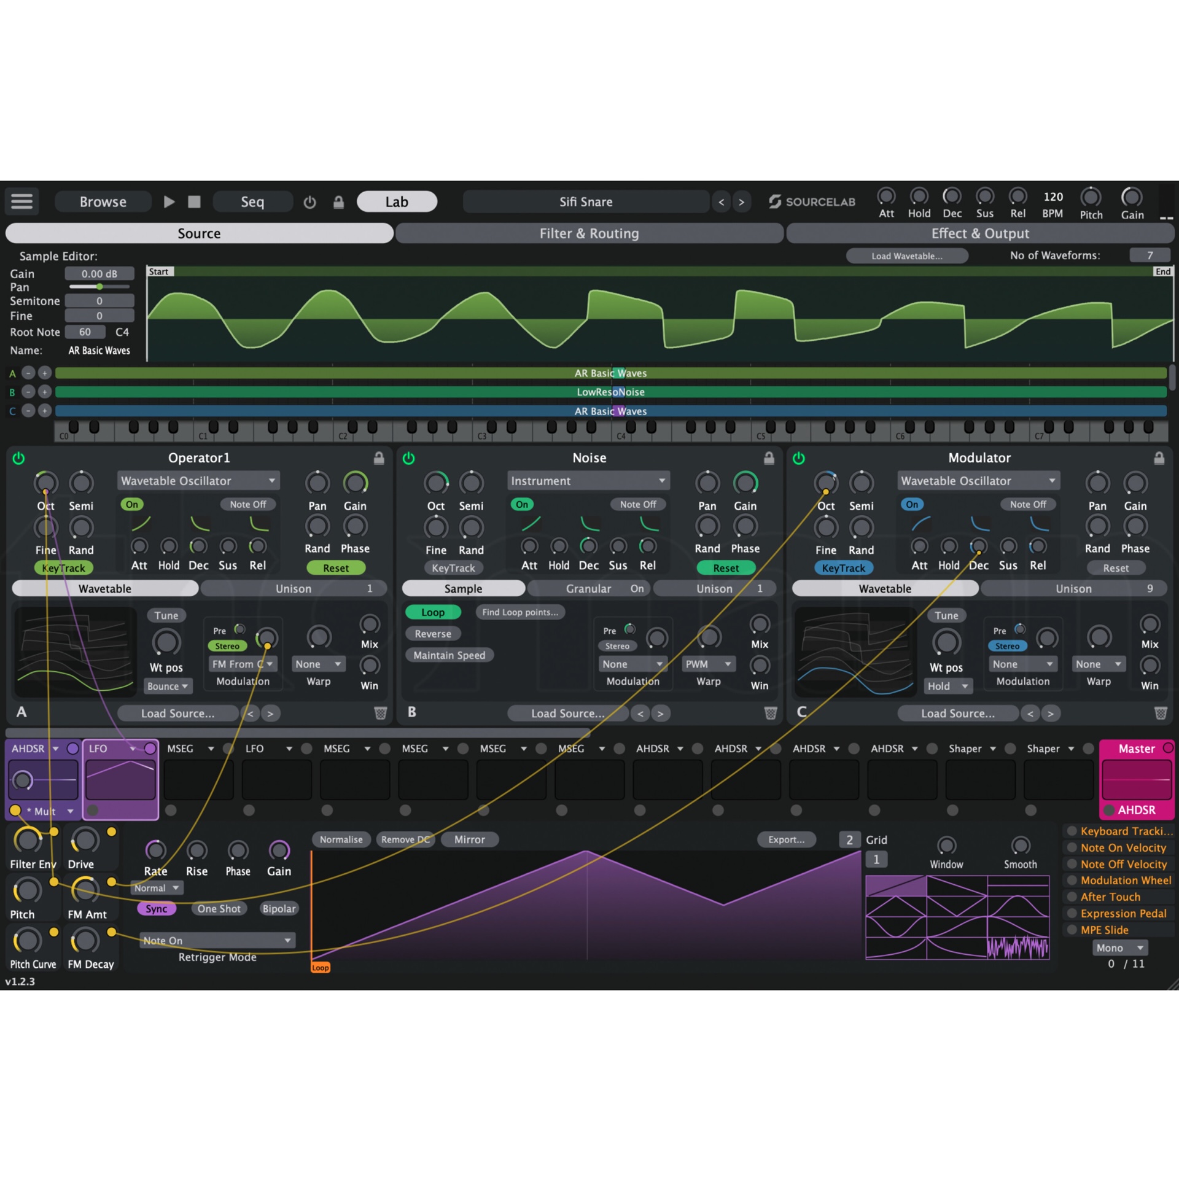Open the Retrigger Mode Note On dropdown

[217, 940]
